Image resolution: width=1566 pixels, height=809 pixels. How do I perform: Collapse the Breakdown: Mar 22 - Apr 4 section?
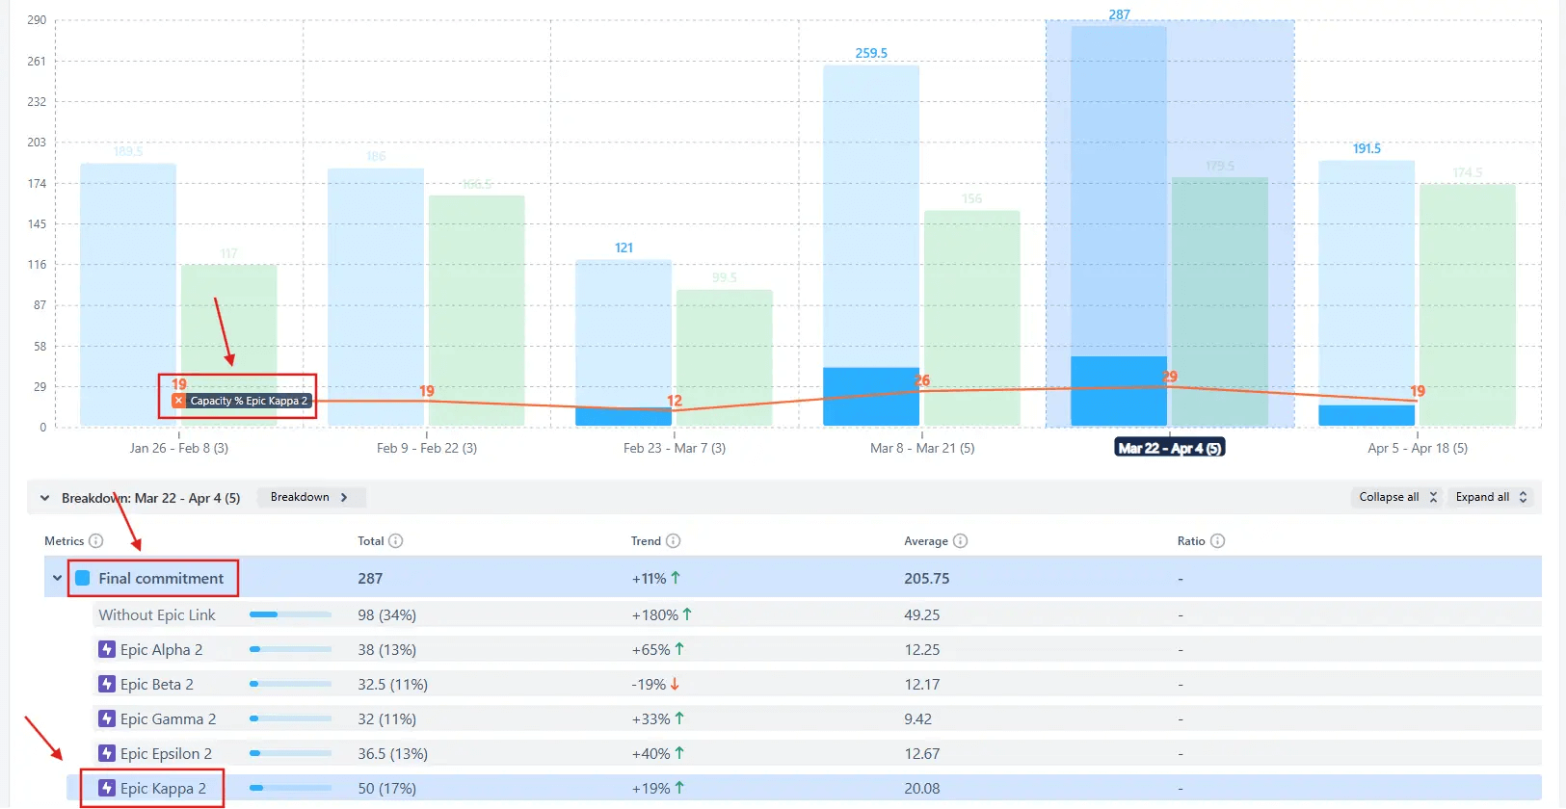(44, 498)
